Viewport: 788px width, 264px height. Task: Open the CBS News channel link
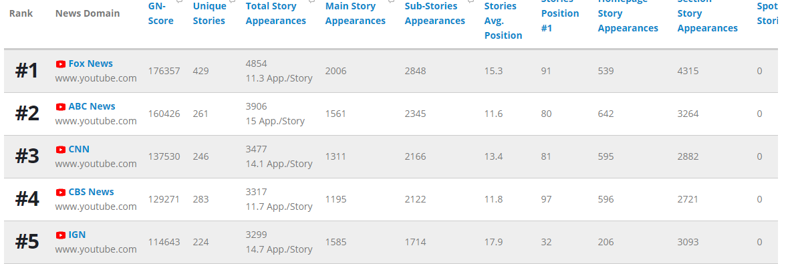coord(92,192)
